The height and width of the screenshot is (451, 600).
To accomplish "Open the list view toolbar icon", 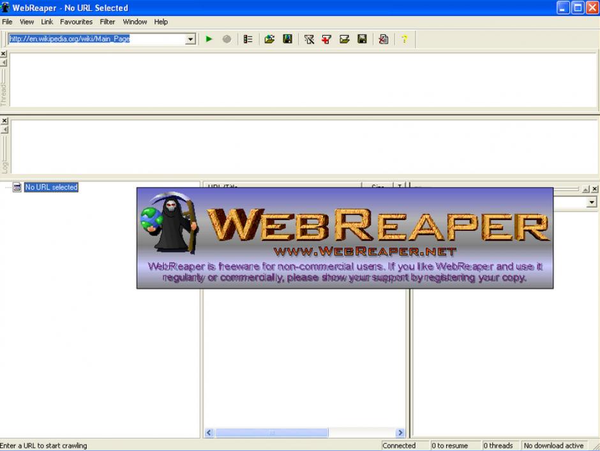I will pyautogui.click(x=248, y=39).
